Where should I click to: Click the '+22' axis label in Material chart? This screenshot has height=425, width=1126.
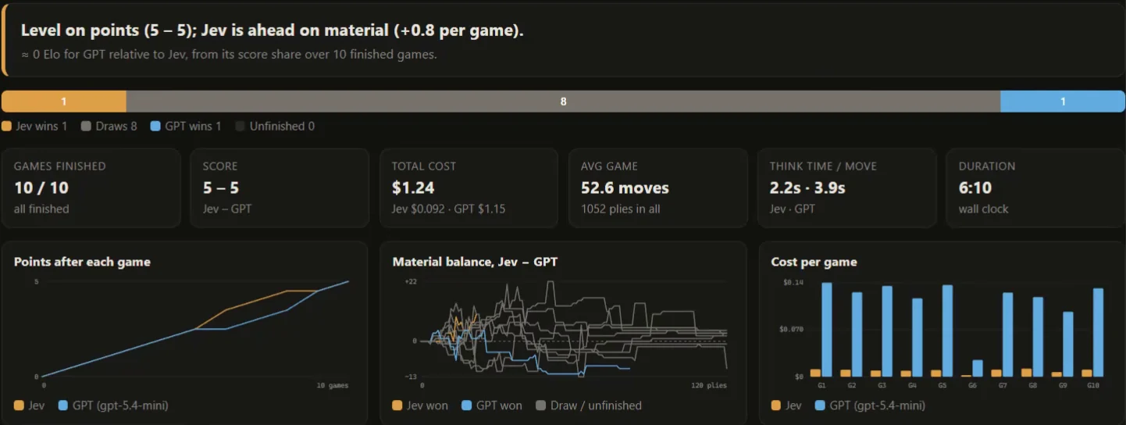coord(411,281)
